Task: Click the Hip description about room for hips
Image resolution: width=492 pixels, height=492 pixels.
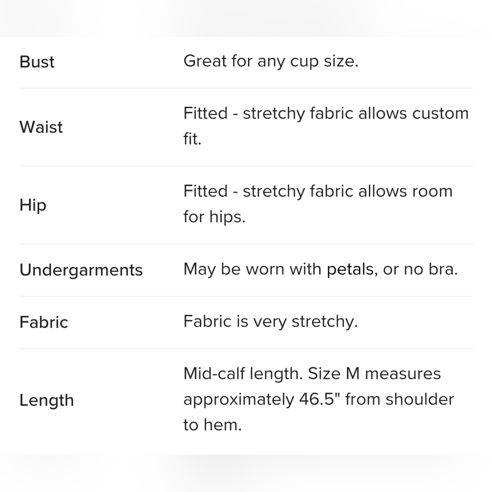Action: (318, 204)
